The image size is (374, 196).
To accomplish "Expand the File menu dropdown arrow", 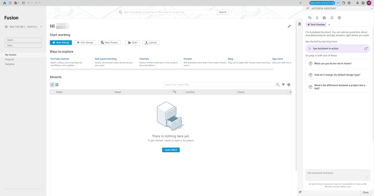I will (x=19, y=3).
